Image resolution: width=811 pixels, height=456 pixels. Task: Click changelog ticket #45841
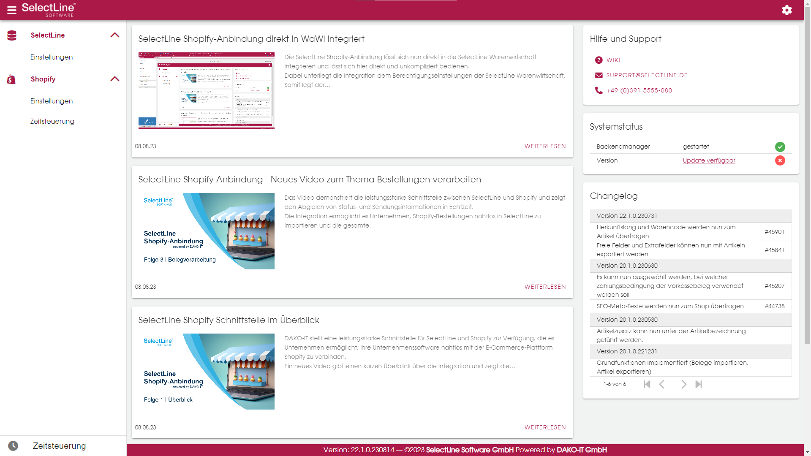[x=774, y=250]
